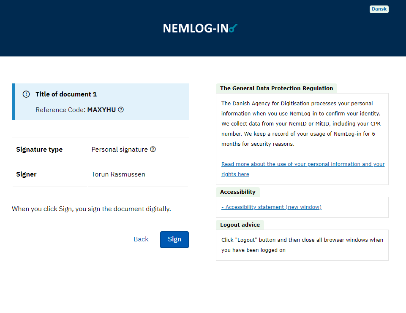Click the Logout advice description text
The height and width of the screenshot is (313, 406).
pyautogui.click(x=302, y=245)
